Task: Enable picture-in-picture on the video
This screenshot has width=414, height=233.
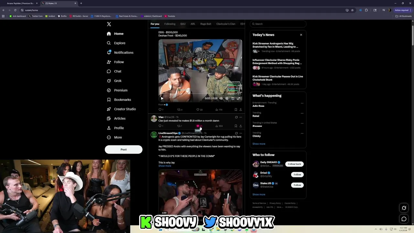Action: pos(233,98)
